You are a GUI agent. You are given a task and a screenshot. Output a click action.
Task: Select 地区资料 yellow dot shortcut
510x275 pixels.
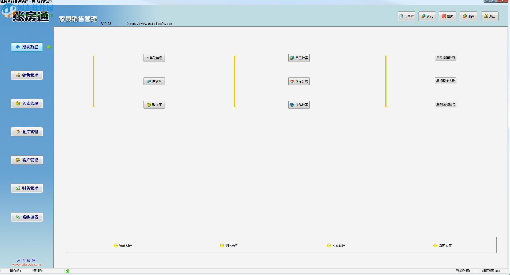(229, 245)
